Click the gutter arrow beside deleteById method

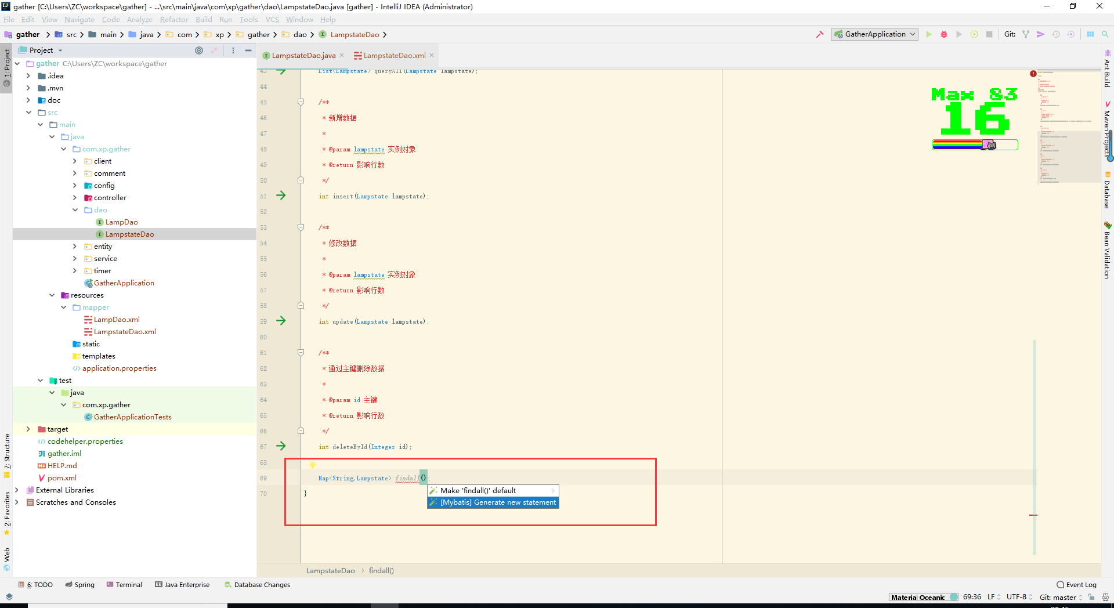[x=281, y=446]
